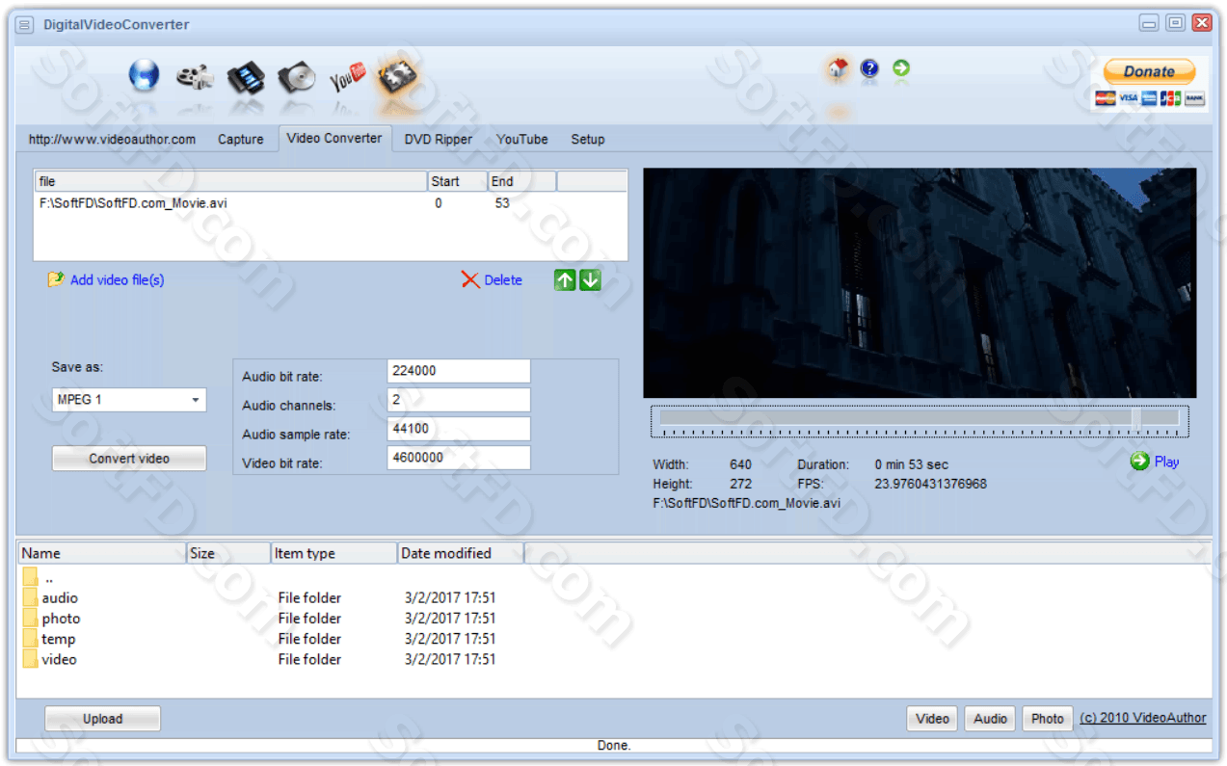The width and height of the screenshot is (1227, 766).
Task: Click the Video button at bottom right
Action: (932, 719)
